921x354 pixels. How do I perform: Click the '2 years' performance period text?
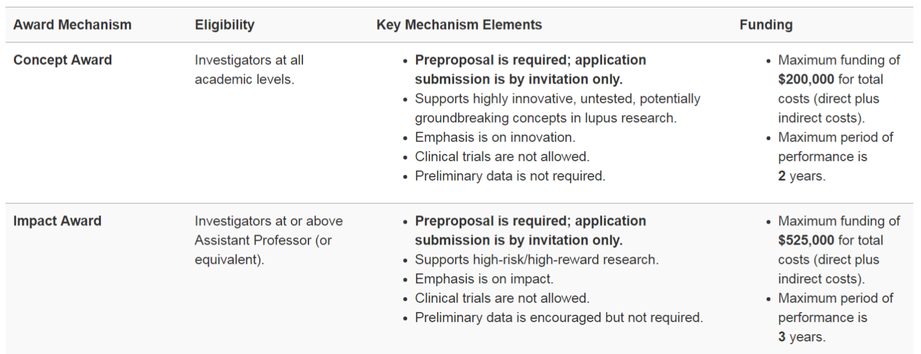801,176
